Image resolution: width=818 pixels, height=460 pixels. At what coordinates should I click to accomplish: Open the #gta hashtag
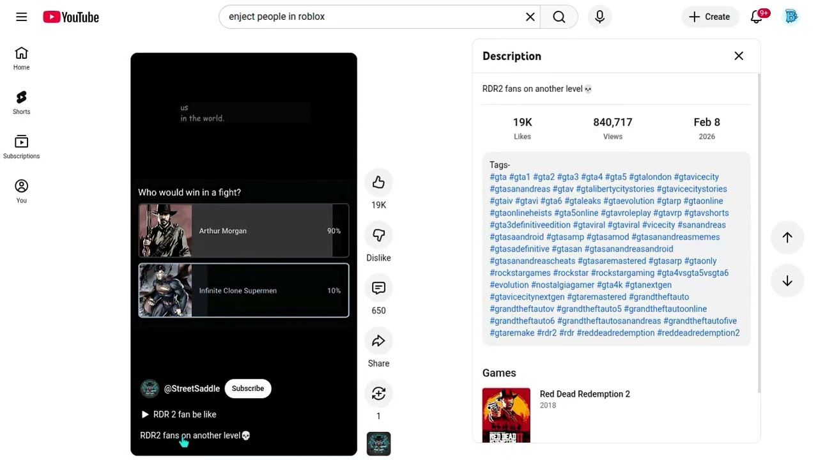point(498,177)
